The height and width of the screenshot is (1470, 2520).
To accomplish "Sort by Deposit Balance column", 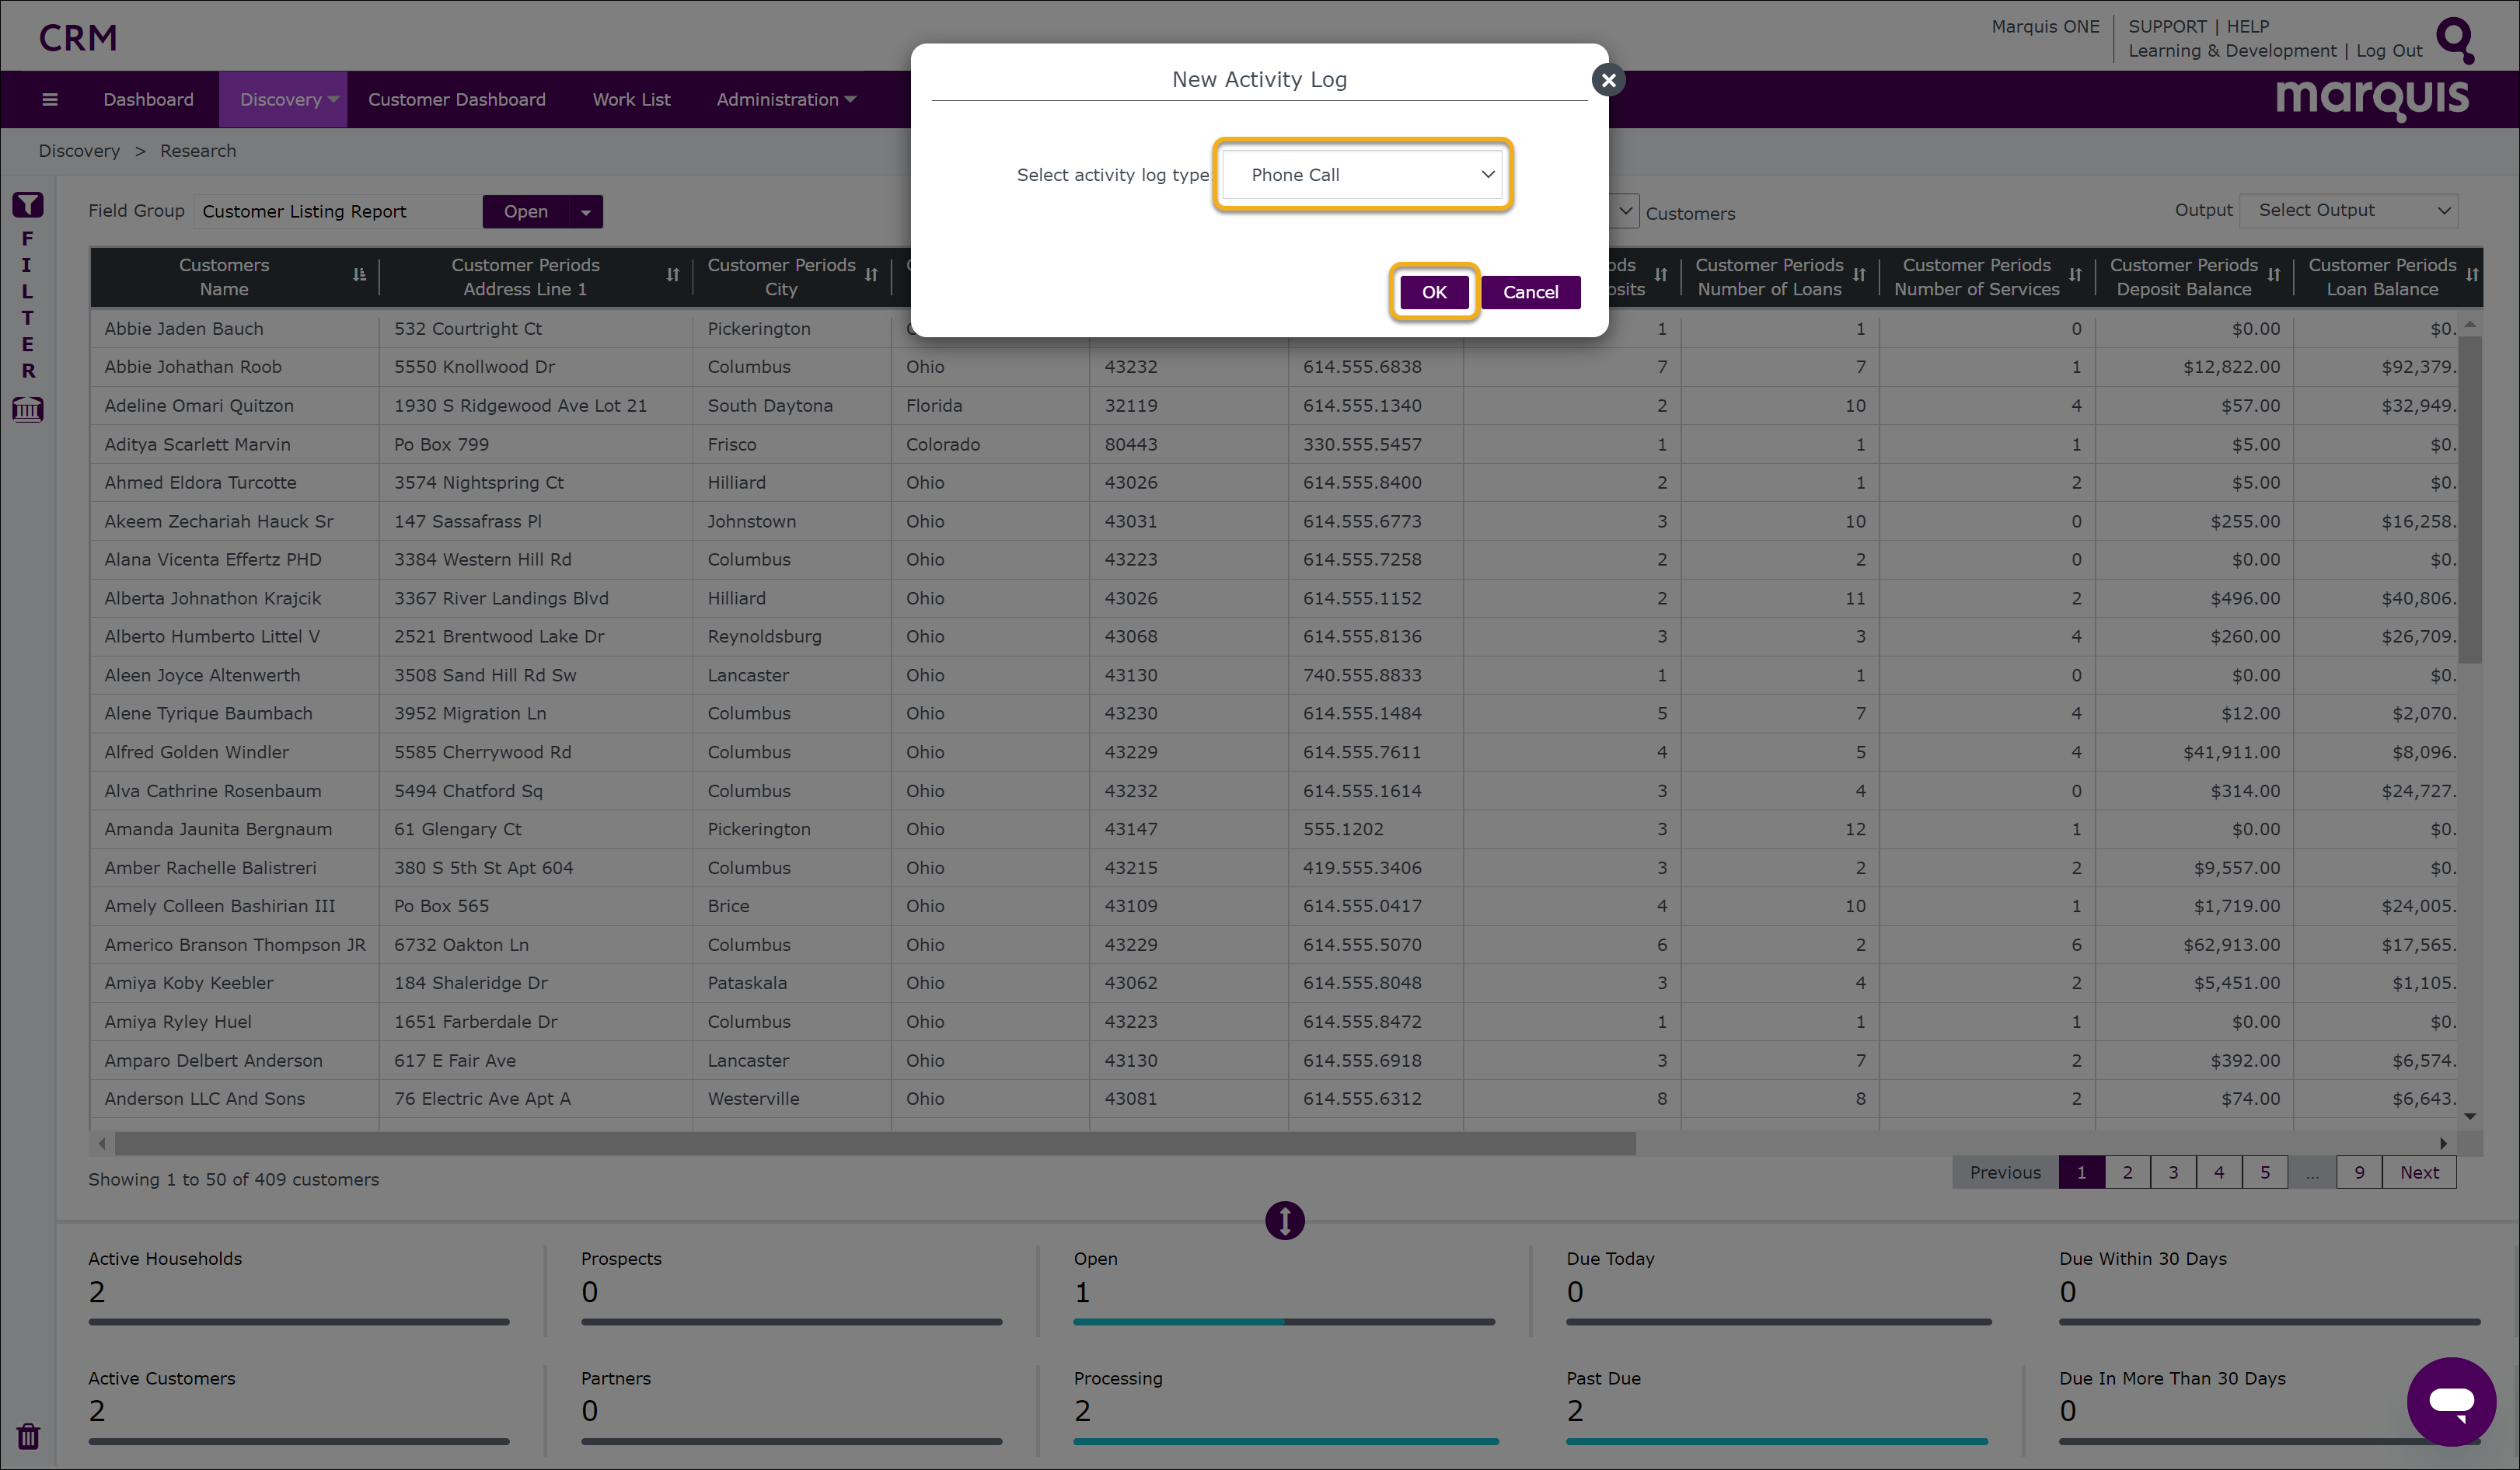I will pos(2273,275).
